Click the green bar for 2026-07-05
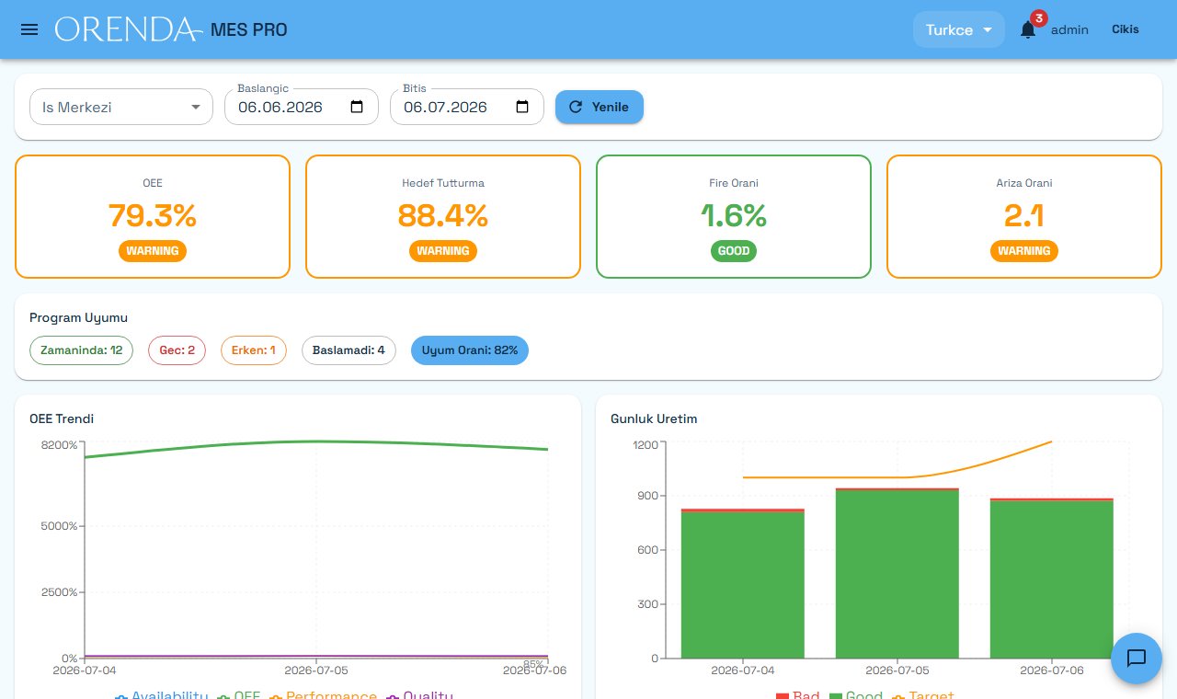The width and height of the screenshot is (1177, 699). point(897,574)
